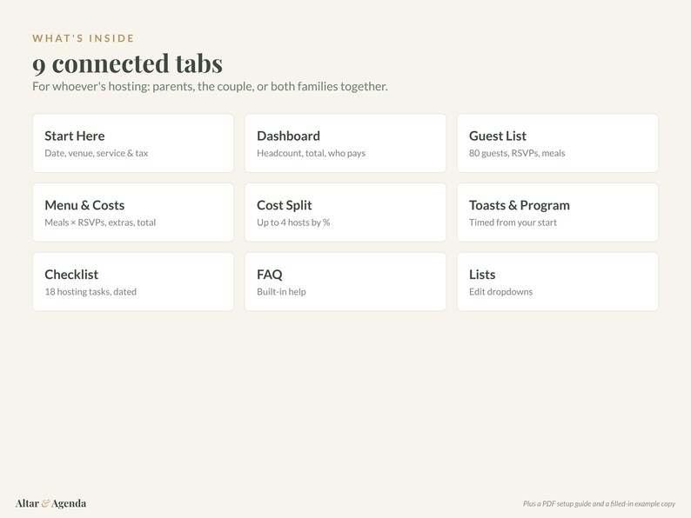Click the 'WHAT'S INSIDE' label
Screen dimensions: 691x518
(84, 38)
